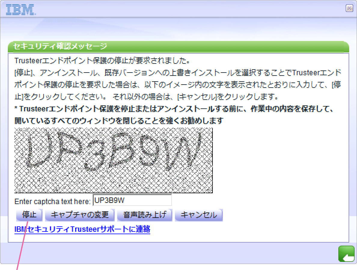
Task: Click the IBM logo
Action: tap(21, 10)
